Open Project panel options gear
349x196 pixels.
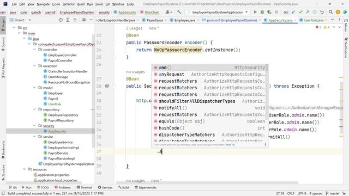click(84, 20)
